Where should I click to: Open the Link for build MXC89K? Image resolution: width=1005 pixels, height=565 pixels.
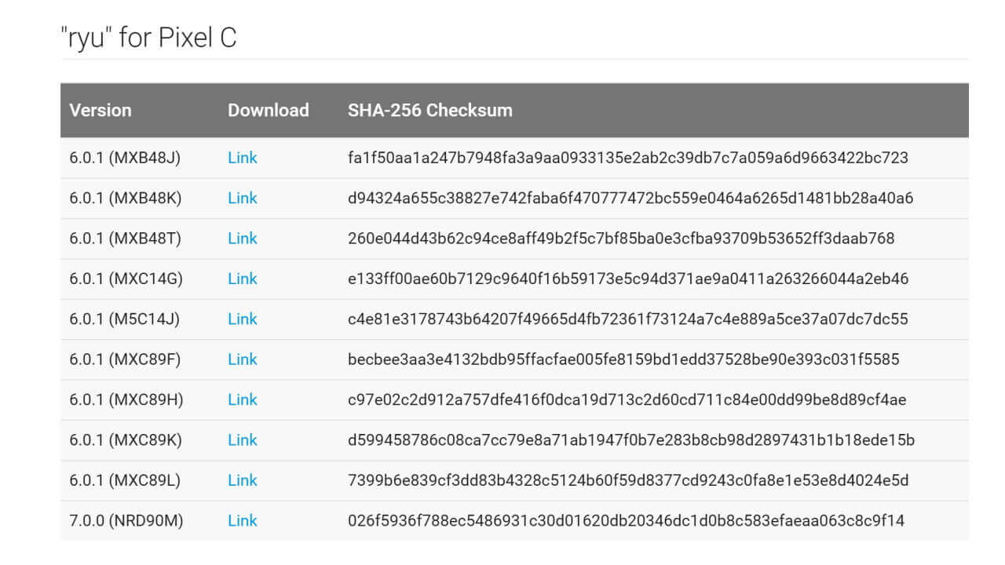(242, 440)
